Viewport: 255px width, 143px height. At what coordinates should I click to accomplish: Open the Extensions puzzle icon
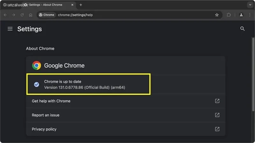229,15
